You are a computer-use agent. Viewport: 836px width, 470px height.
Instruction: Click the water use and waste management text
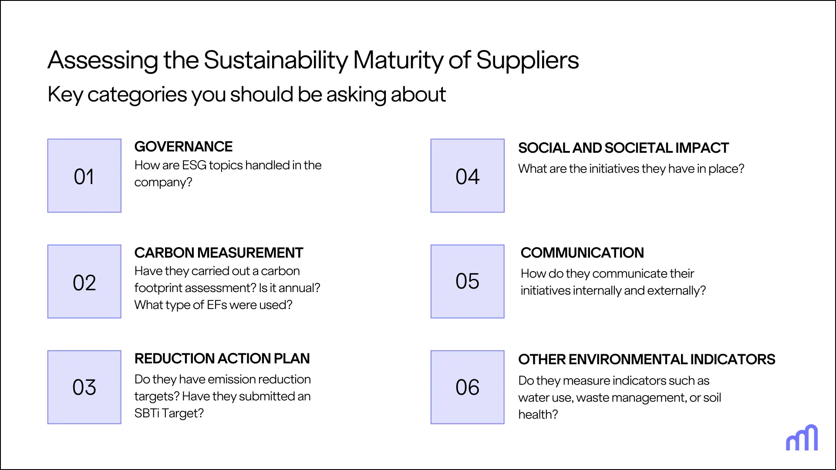[620, 398]
